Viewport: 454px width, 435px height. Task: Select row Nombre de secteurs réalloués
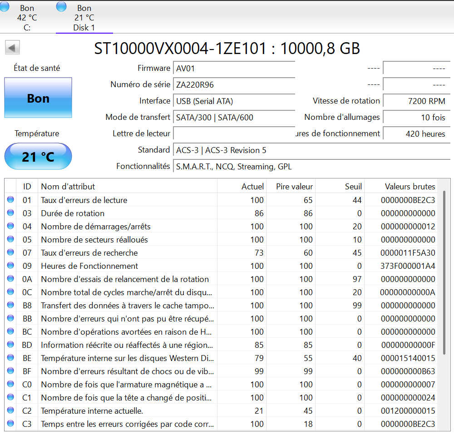[222, 239]
